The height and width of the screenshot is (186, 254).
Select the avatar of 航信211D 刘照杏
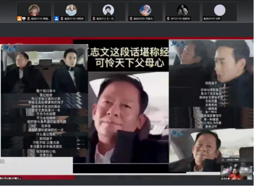coord(71,10)
